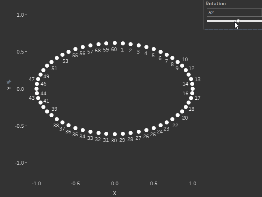Click the point labeled 43
Viewport: 262px width, 197px height.
point(38,98)
